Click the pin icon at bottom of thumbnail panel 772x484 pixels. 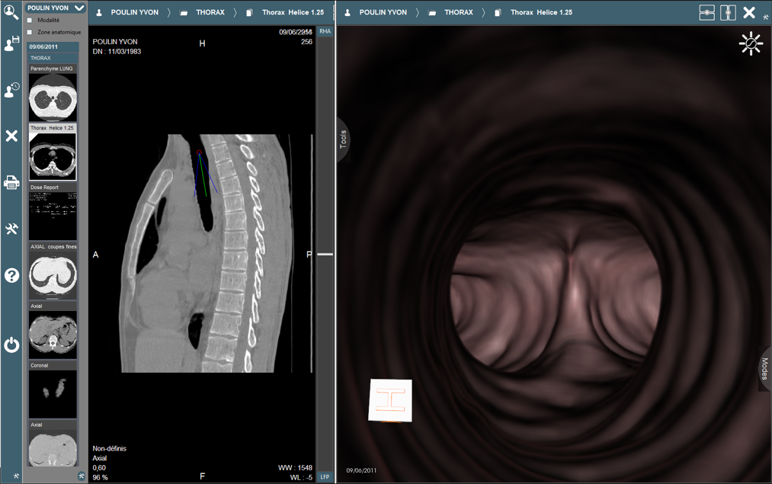[x=82, y=476]
